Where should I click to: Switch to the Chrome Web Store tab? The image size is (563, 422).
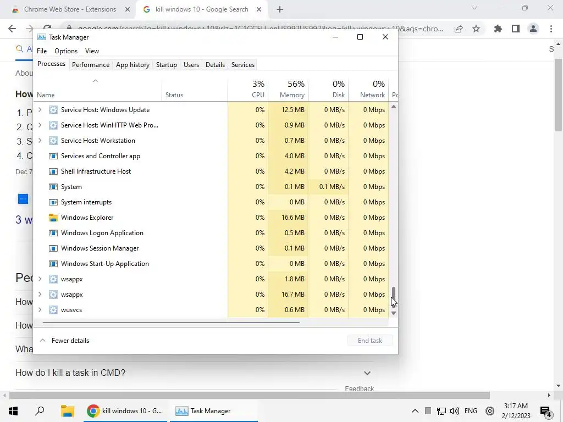70,9
